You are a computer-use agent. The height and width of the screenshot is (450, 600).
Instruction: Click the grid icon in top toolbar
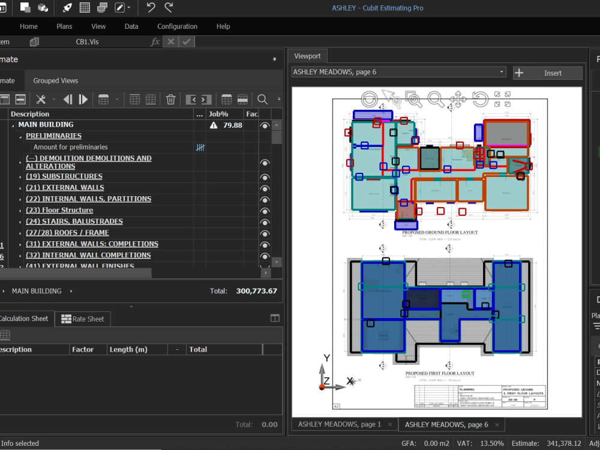[x=85, y=8]
